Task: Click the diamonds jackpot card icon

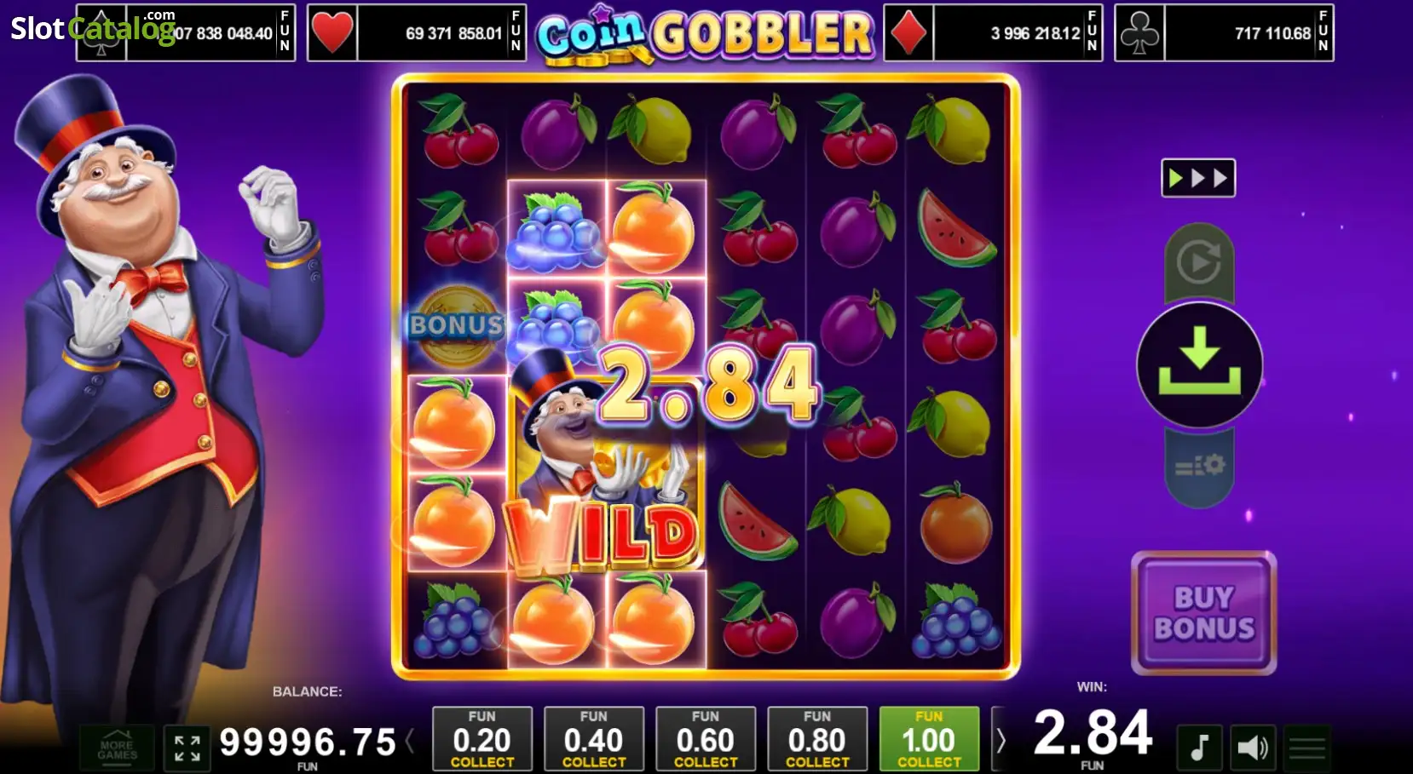Action: coord(908,32)
